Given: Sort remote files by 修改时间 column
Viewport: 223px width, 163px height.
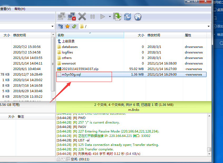Looking at the screenshot, I should point(153,35).
